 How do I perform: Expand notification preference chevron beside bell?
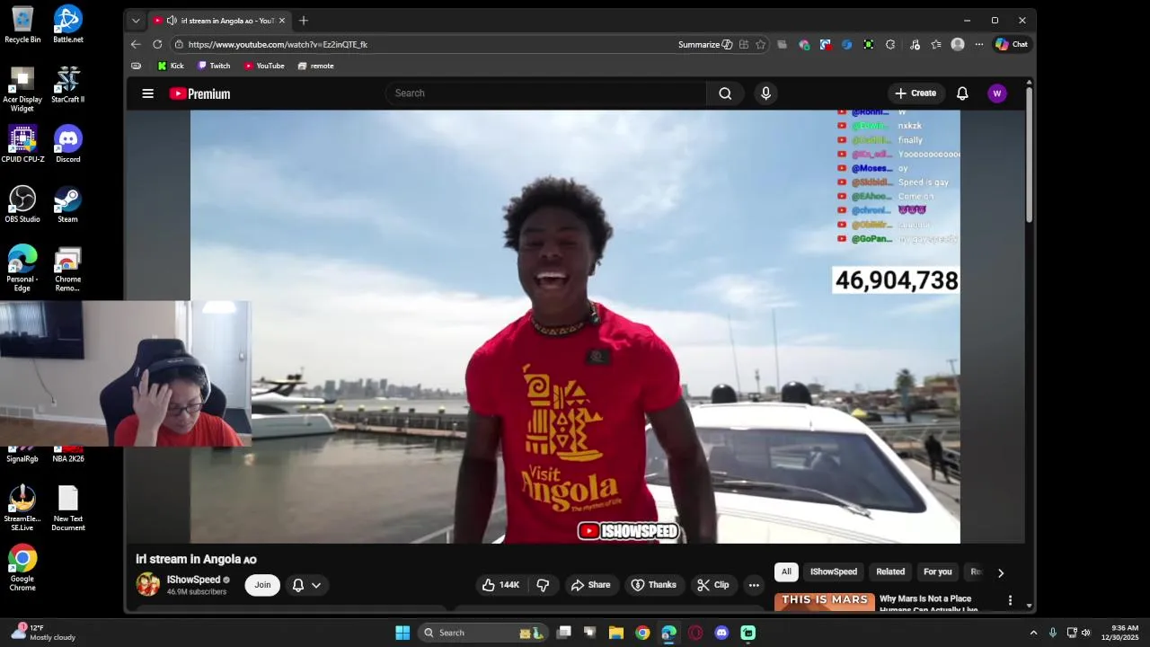point(316,585)
